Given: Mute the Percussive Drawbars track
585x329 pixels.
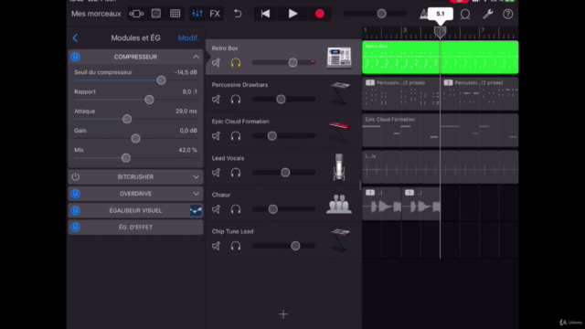Looking at the screenshot, I should (x=216, y=100).
